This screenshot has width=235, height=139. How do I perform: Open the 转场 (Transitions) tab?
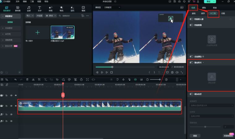tap(50, 8)
